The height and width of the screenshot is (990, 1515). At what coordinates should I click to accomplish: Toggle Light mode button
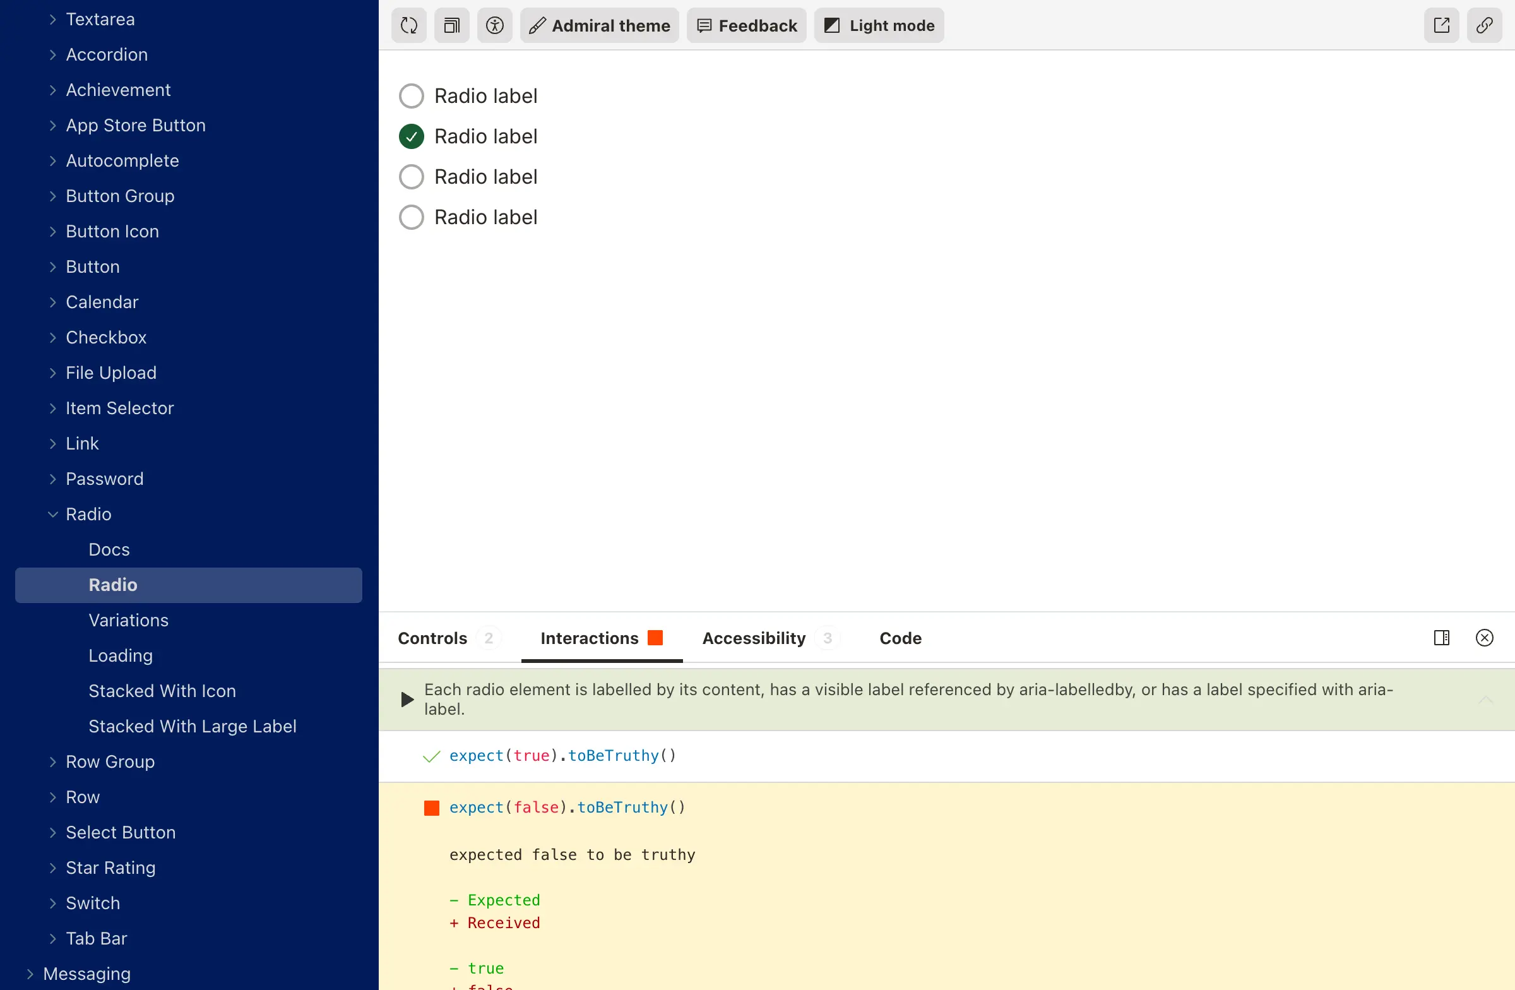coord(879,25)
